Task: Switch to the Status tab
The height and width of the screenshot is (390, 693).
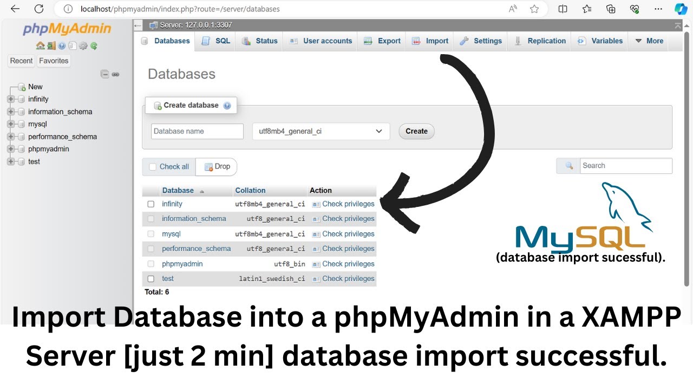Action: 260,41
